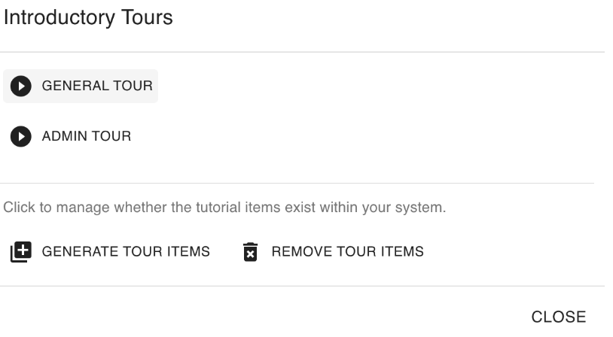Viewport: 613px width, 337px height.
Task: Select the bin-with-x icon to remove items
Action: (x=251, y=252)
